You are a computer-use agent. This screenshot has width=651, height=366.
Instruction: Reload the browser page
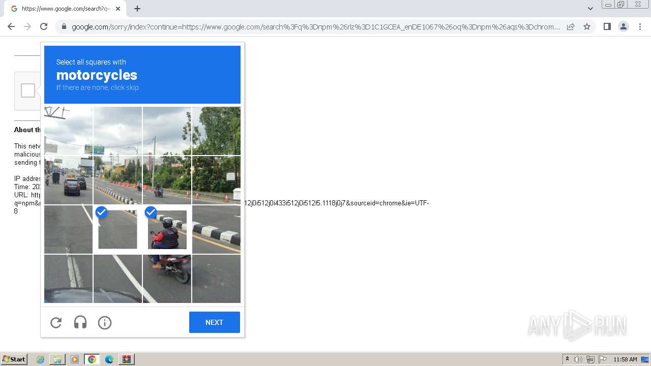point(44,26)
